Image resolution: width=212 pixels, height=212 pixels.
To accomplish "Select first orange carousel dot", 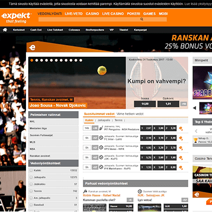I will [32, 60].
